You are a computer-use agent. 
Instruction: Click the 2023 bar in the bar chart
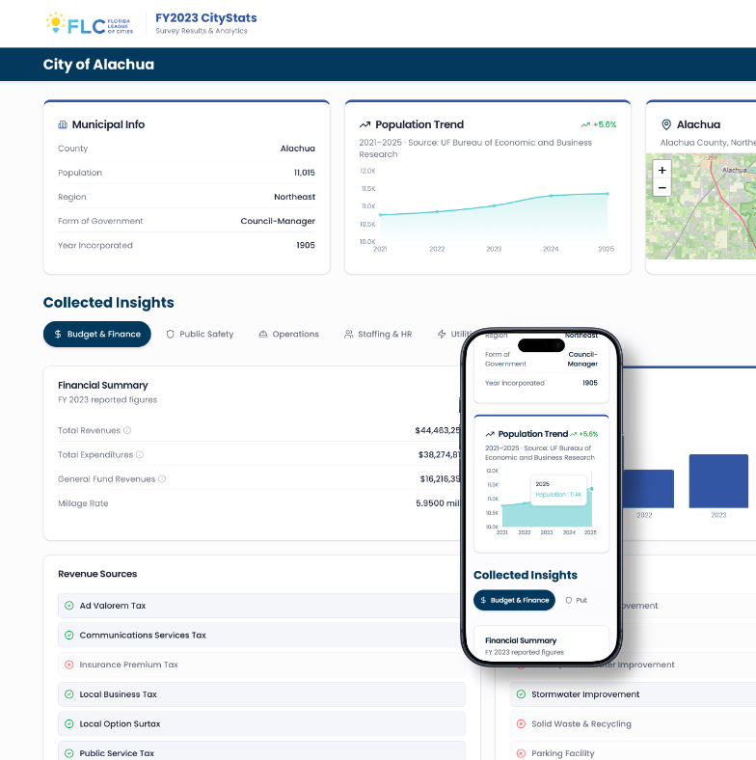point(718,481)
